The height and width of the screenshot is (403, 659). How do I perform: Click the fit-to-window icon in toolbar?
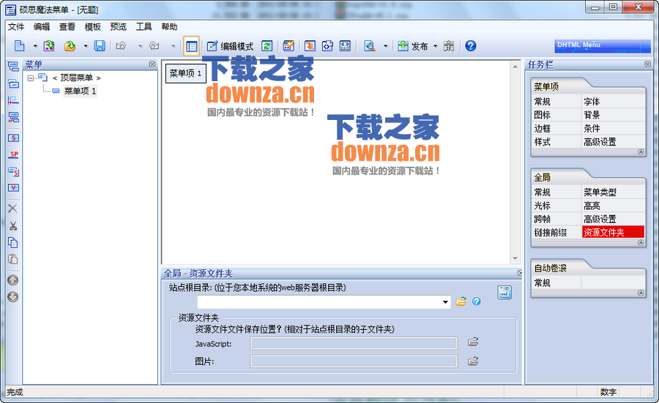tap(345, 46)
